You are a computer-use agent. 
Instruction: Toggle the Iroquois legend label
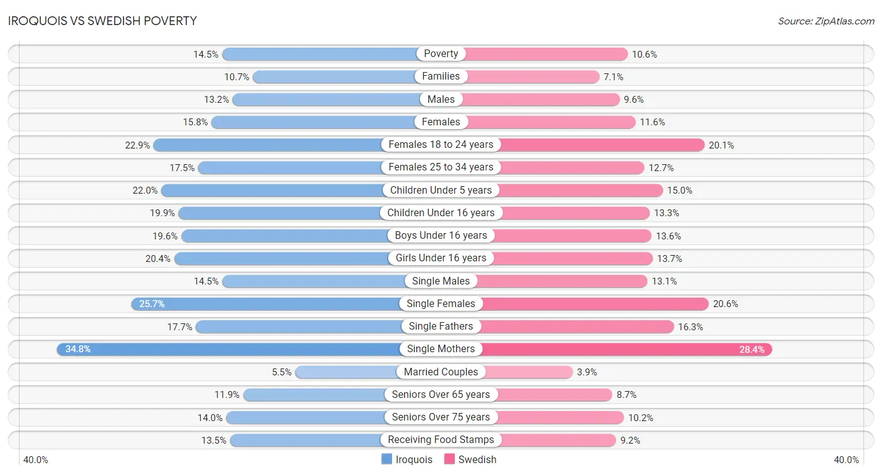click(414, 459)
